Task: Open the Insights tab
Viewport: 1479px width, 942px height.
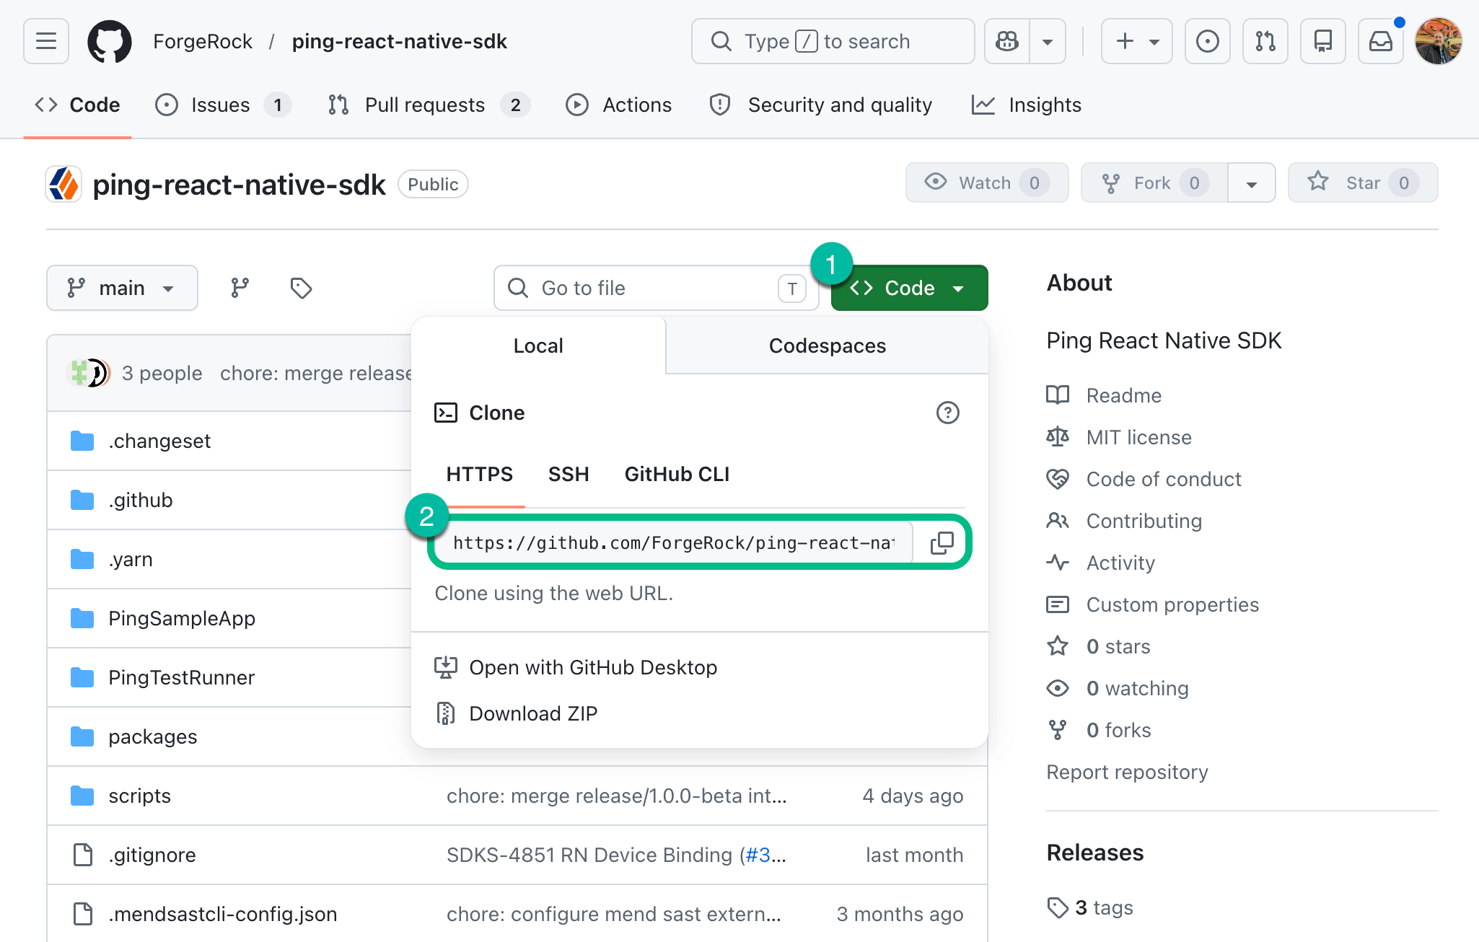Action: coord(1027,105)
